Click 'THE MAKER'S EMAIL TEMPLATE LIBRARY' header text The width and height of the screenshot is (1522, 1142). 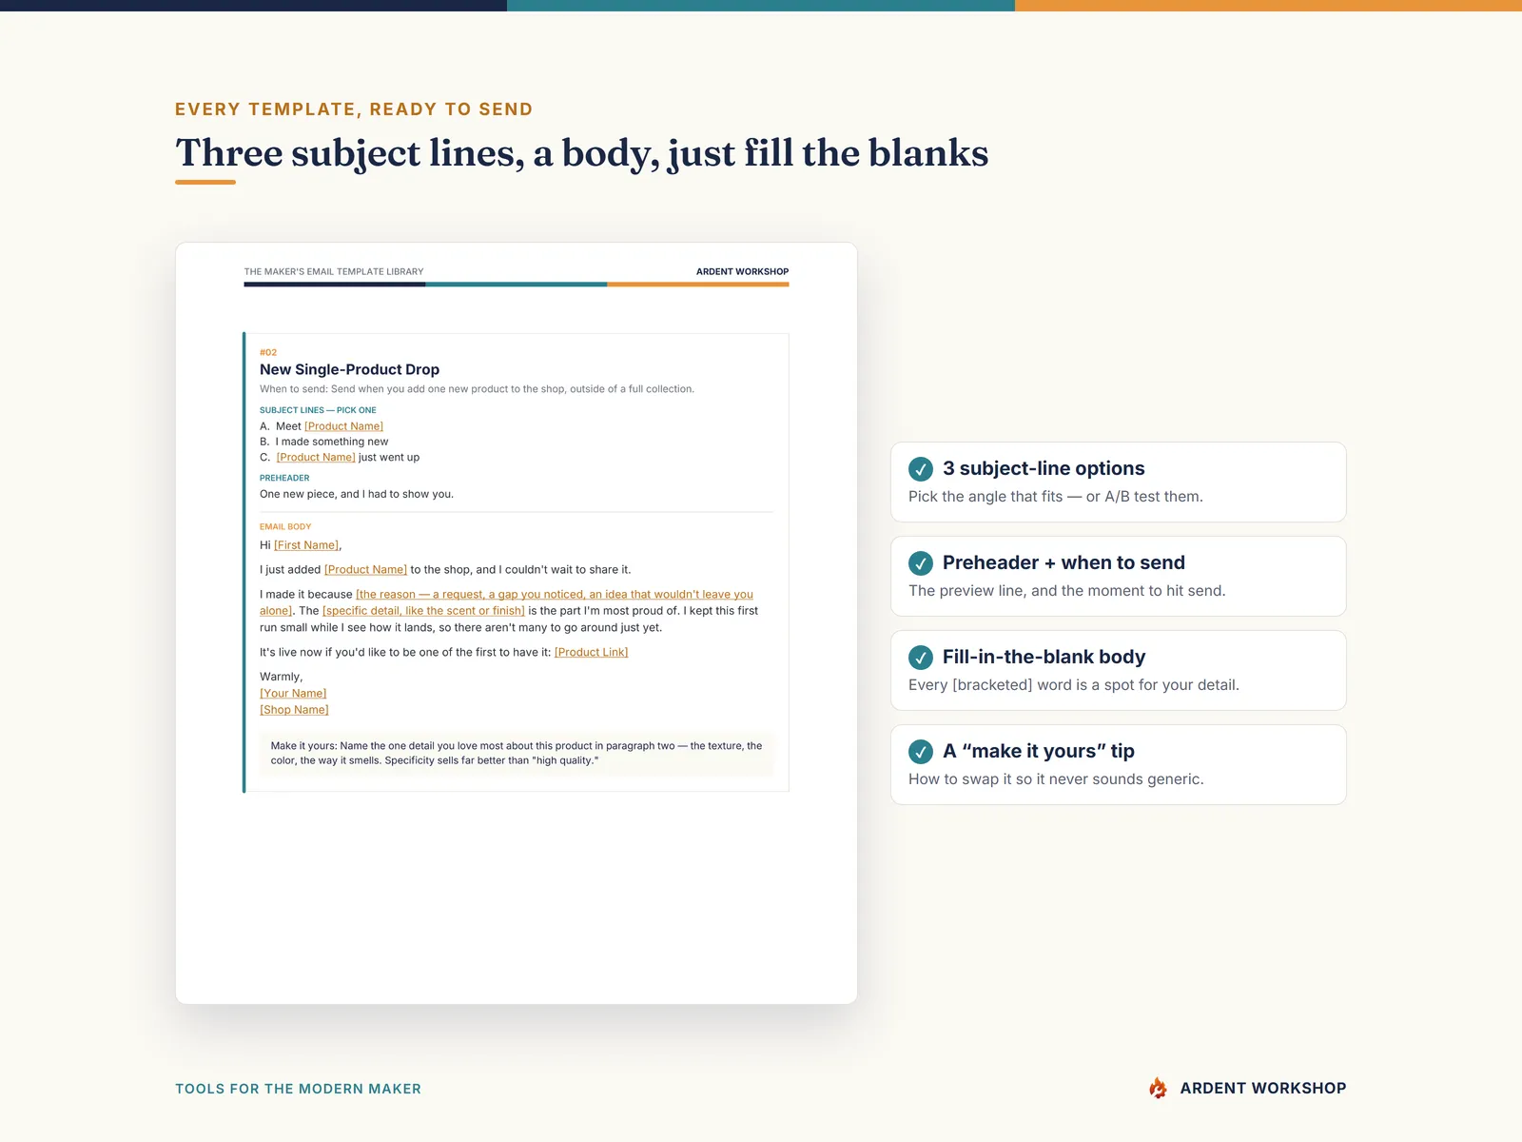click(x=334, y=271)
